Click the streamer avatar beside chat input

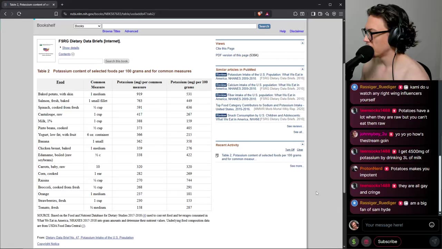354,225
